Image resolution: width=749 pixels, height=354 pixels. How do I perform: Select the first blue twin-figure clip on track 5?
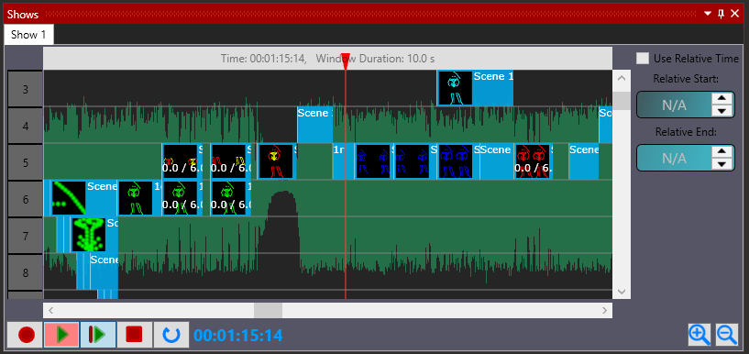pos(374,162)
